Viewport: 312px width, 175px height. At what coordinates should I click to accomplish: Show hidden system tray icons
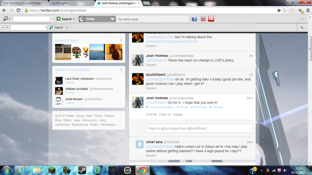[261, 171]
